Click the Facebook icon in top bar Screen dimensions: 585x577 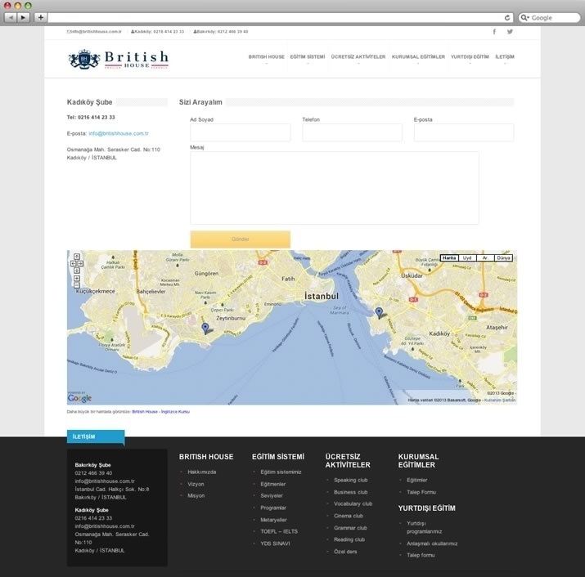[x=494, y=32]
